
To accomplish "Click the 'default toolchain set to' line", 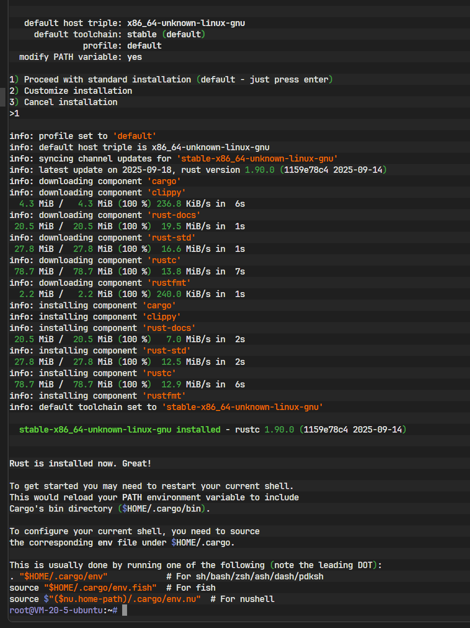I will (x=166, y=407).
